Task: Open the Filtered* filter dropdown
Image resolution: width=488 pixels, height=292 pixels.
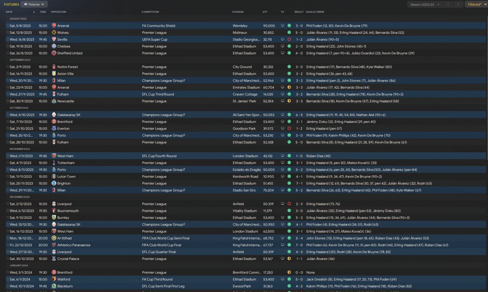Action: click(x=476, y=5)
